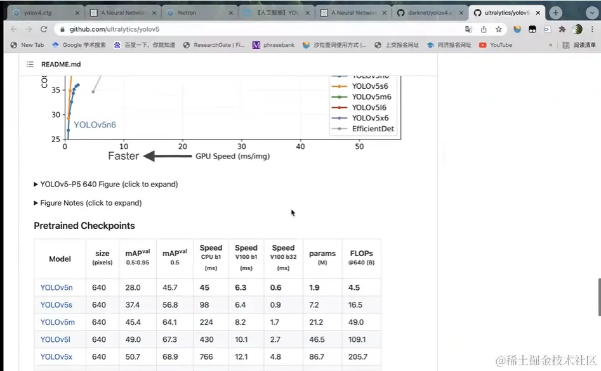Open the Google 学术搜索 bookmark
The width and height of the screenshot is (601, 371).
pos(79,45)
